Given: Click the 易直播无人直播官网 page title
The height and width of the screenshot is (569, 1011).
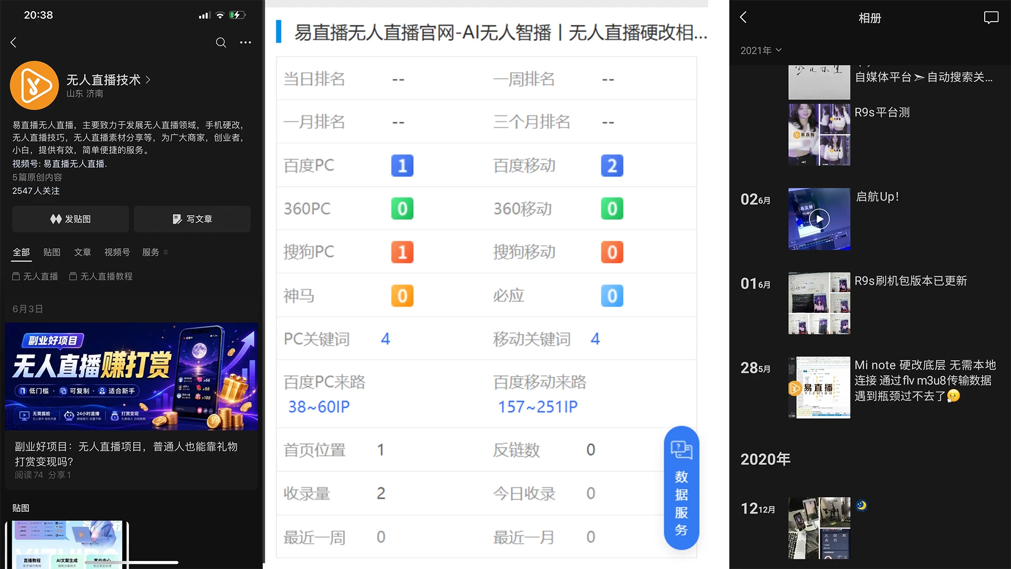Looking at the screenshot, I should click(501, 33).
